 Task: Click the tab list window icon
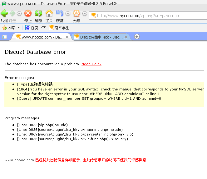[4, 37]
